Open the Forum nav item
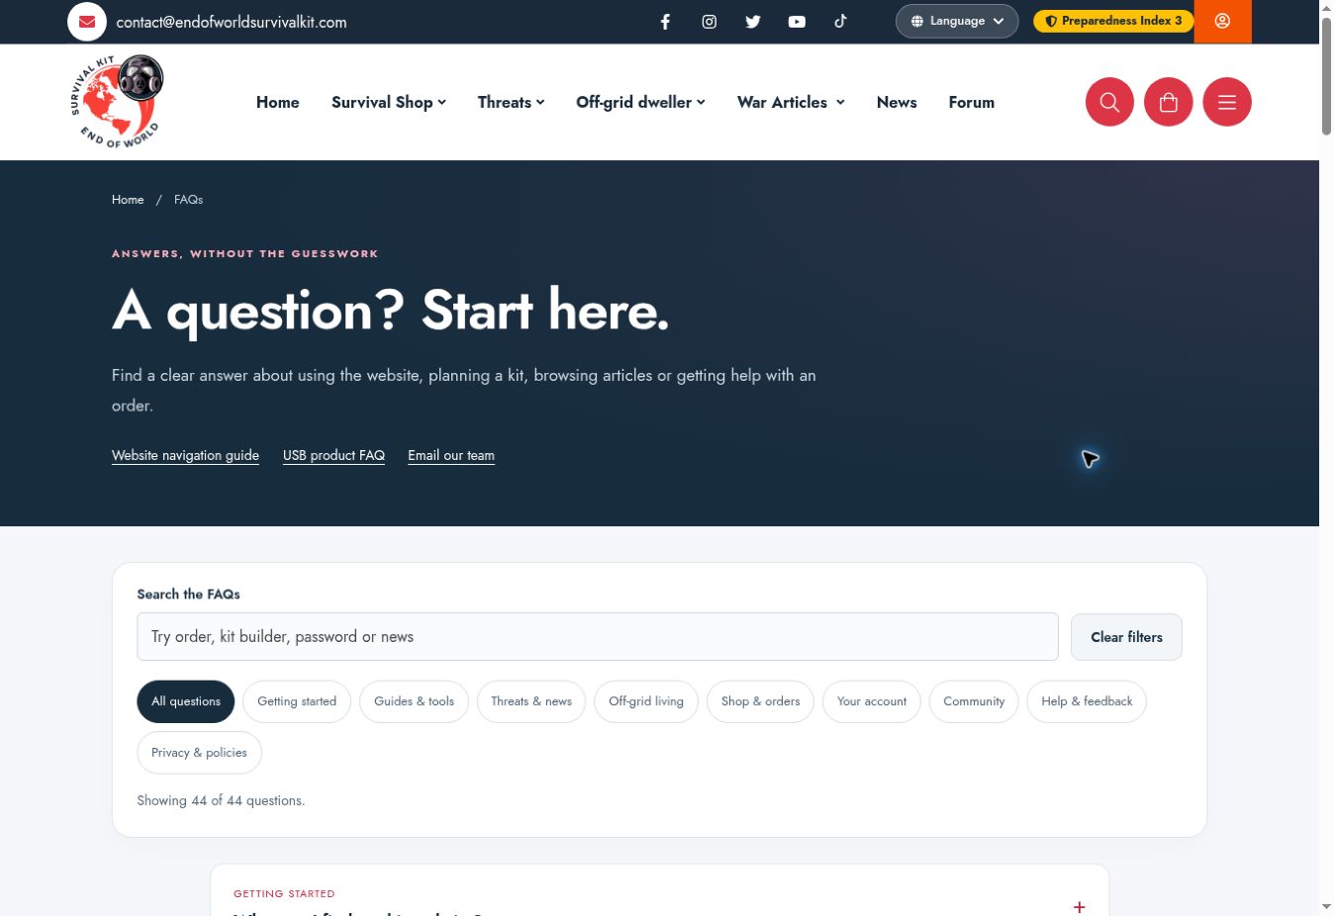The height and width of the screenshot is (916, 1334). coord(972,102)
